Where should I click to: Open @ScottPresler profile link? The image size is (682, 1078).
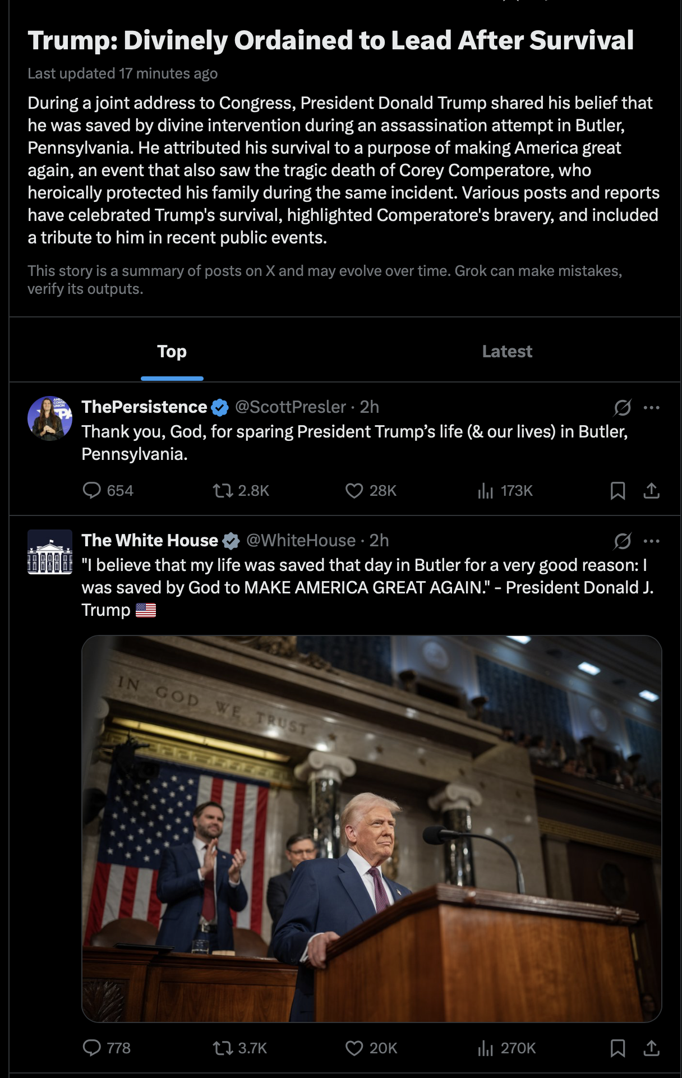pyautogui.click(x=291, y=407)
